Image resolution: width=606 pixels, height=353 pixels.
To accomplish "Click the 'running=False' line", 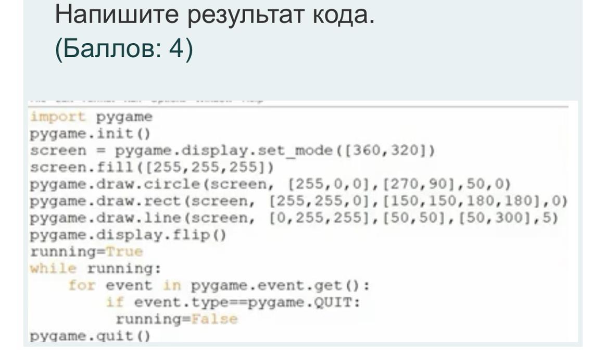I will (176, 319).
